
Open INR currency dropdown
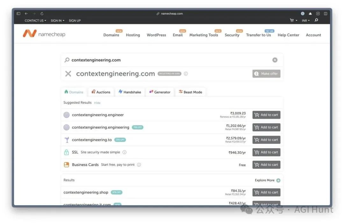tap(305, 21)
